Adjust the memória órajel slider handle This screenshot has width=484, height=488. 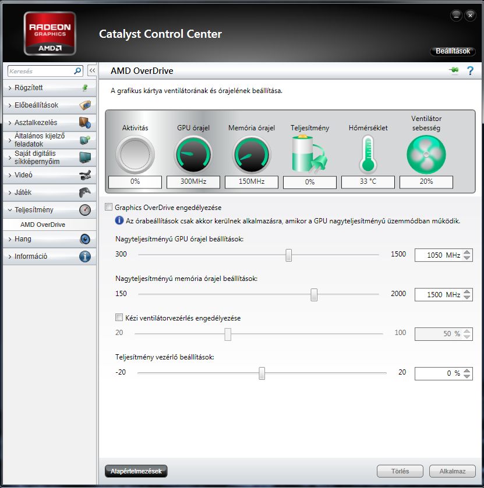coord(314,295)
